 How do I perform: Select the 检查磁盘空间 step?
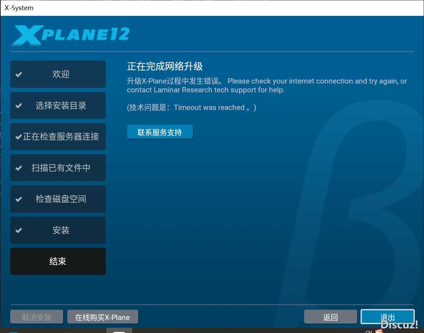point(58,199)
